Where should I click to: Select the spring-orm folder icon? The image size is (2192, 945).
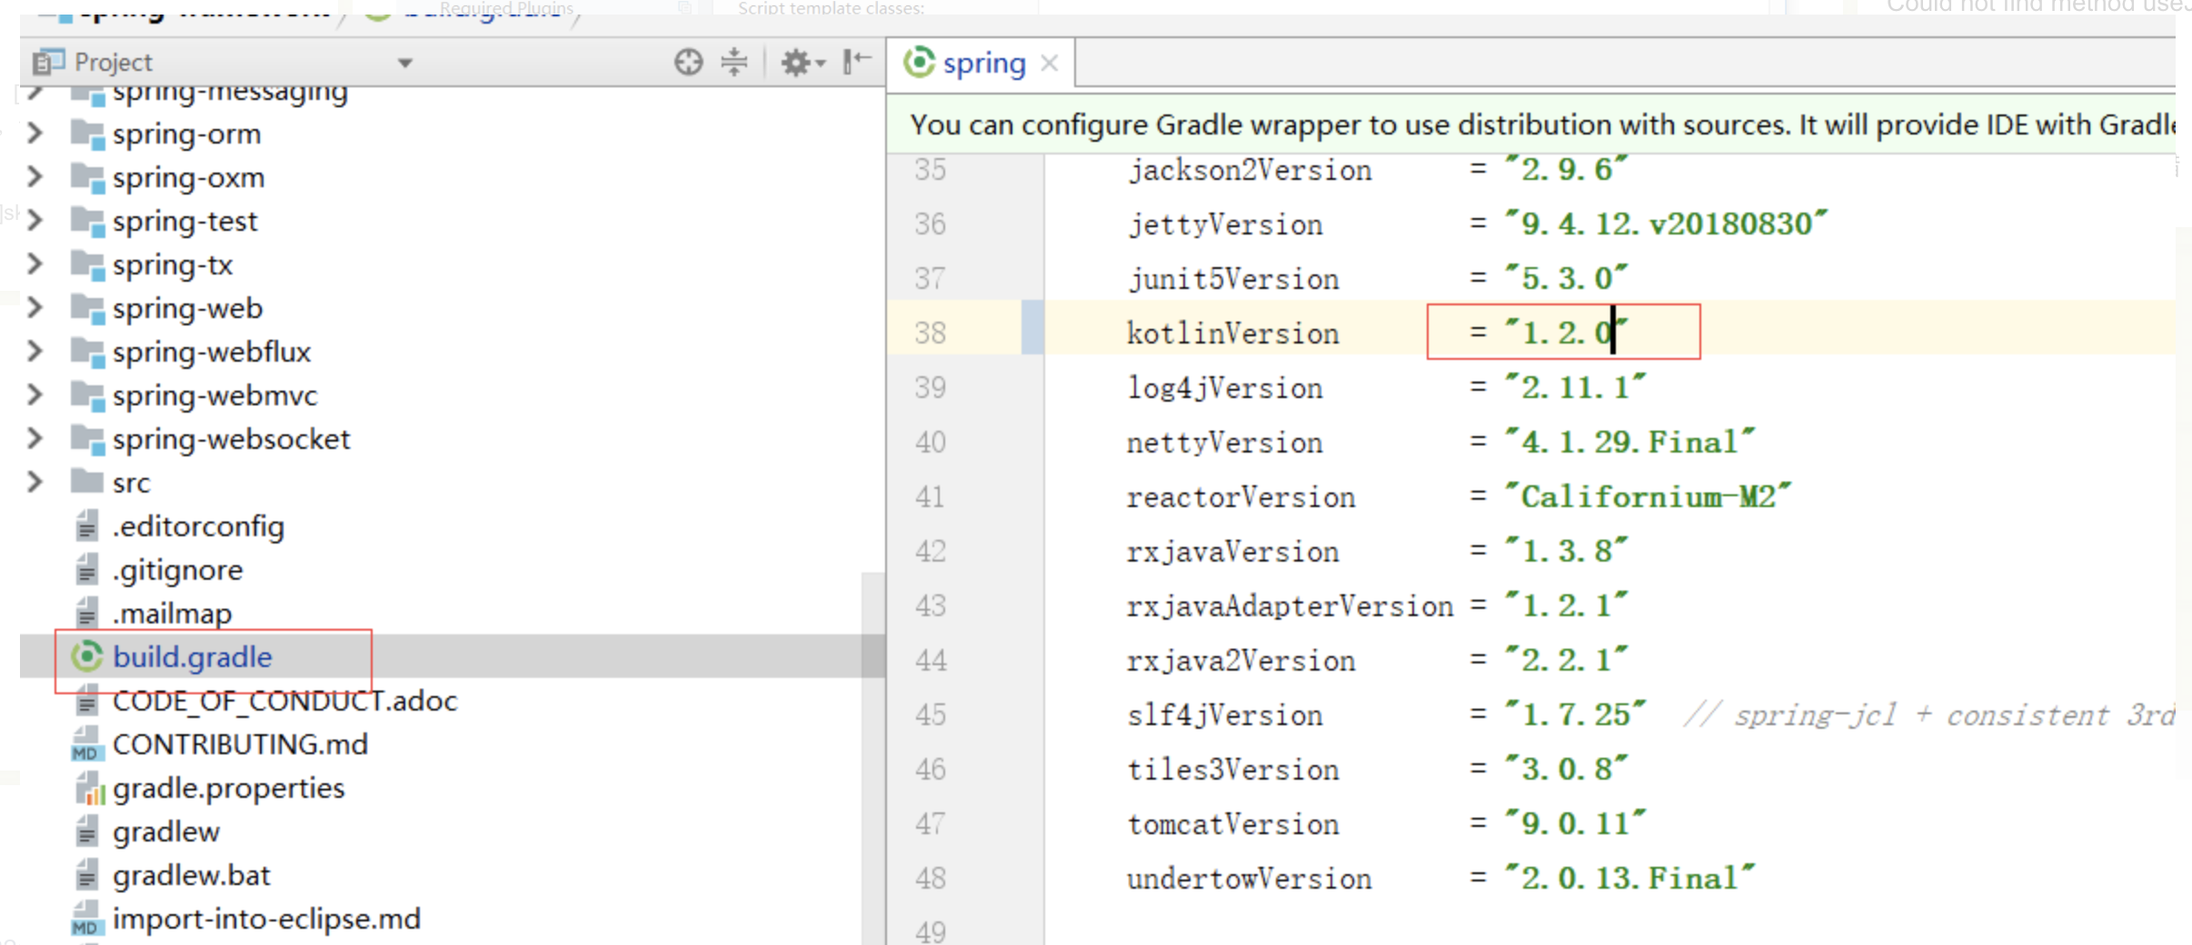pyautogui.click(x=87, y=134)
